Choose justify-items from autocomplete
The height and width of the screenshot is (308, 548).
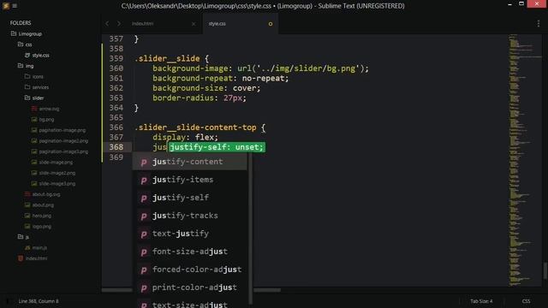pyautogui.click(x=189, y=180)
